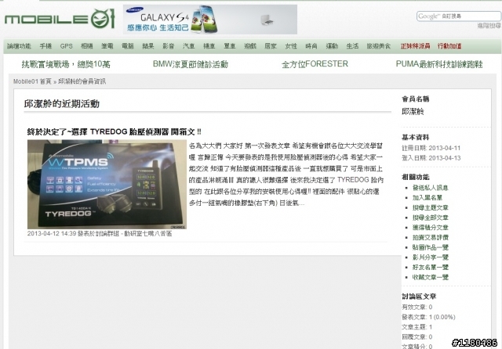
Task: Click red 行動加值 link
Action: [449, 46]
